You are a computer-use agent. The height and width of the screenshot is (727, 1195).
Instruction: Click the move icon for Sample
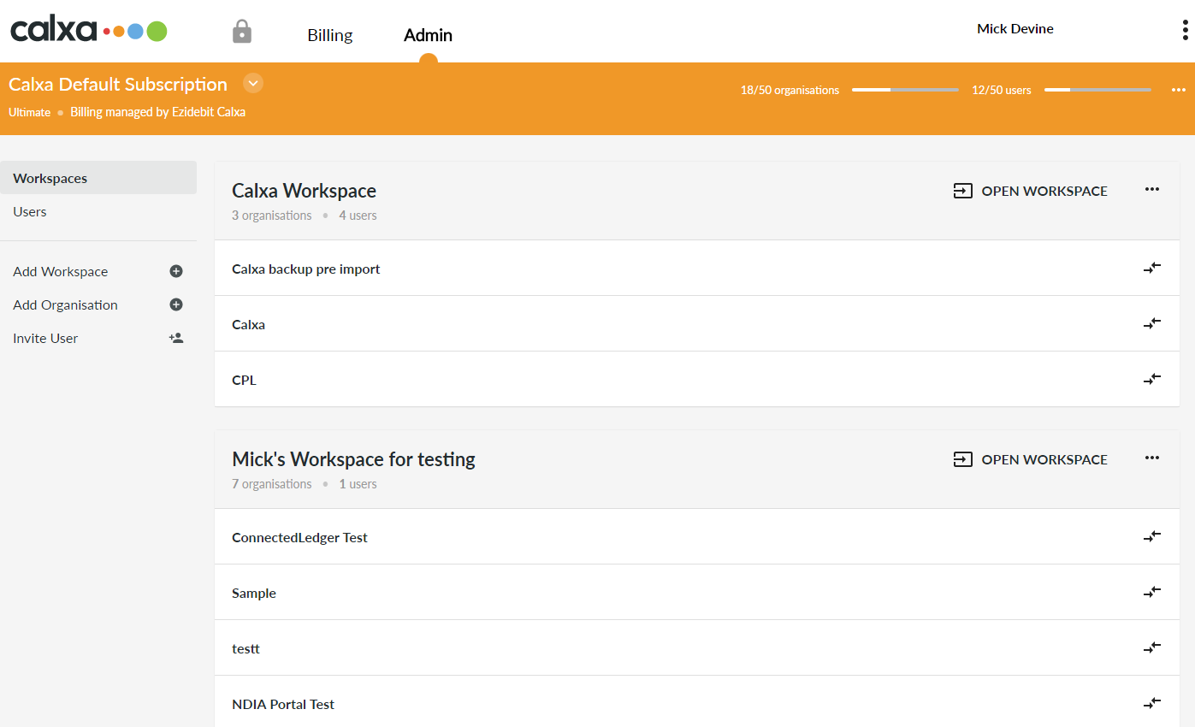coord(1152,592)
